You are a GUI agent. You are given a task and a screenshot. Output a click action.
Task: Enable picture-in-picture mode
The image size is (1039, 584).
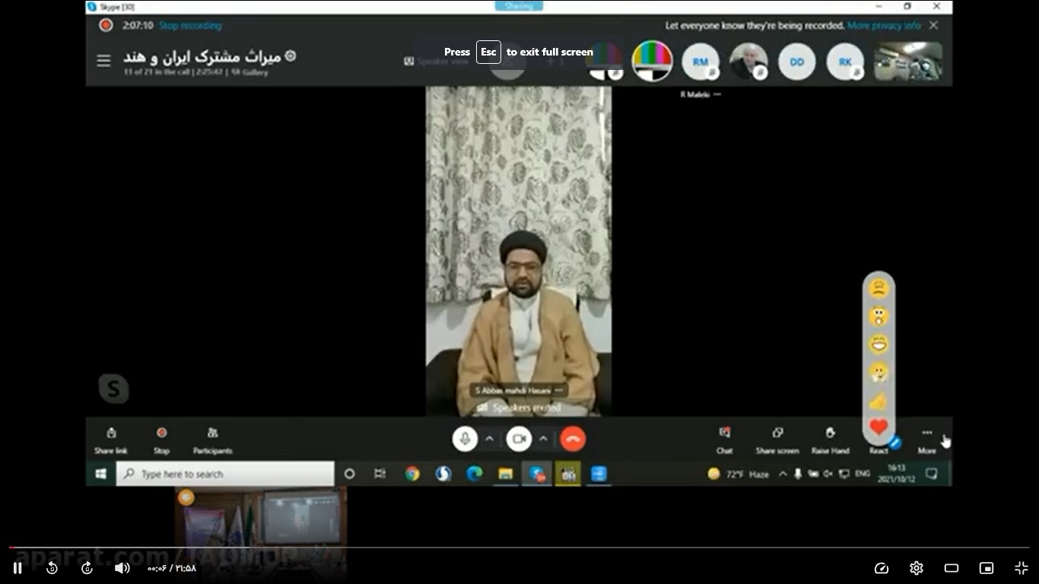point(987,568)
